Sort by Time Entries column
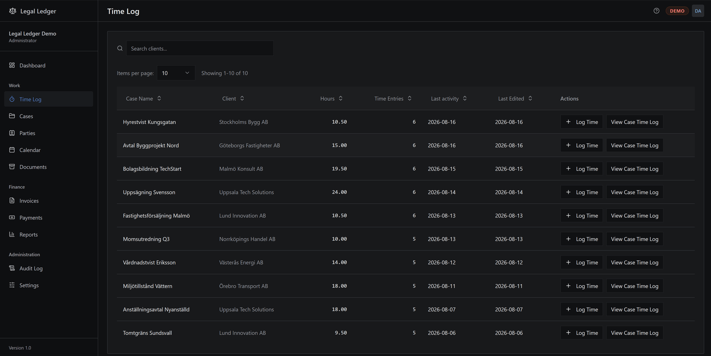The width and height of the screenshot is (711, 356). (x=393, y=98)
